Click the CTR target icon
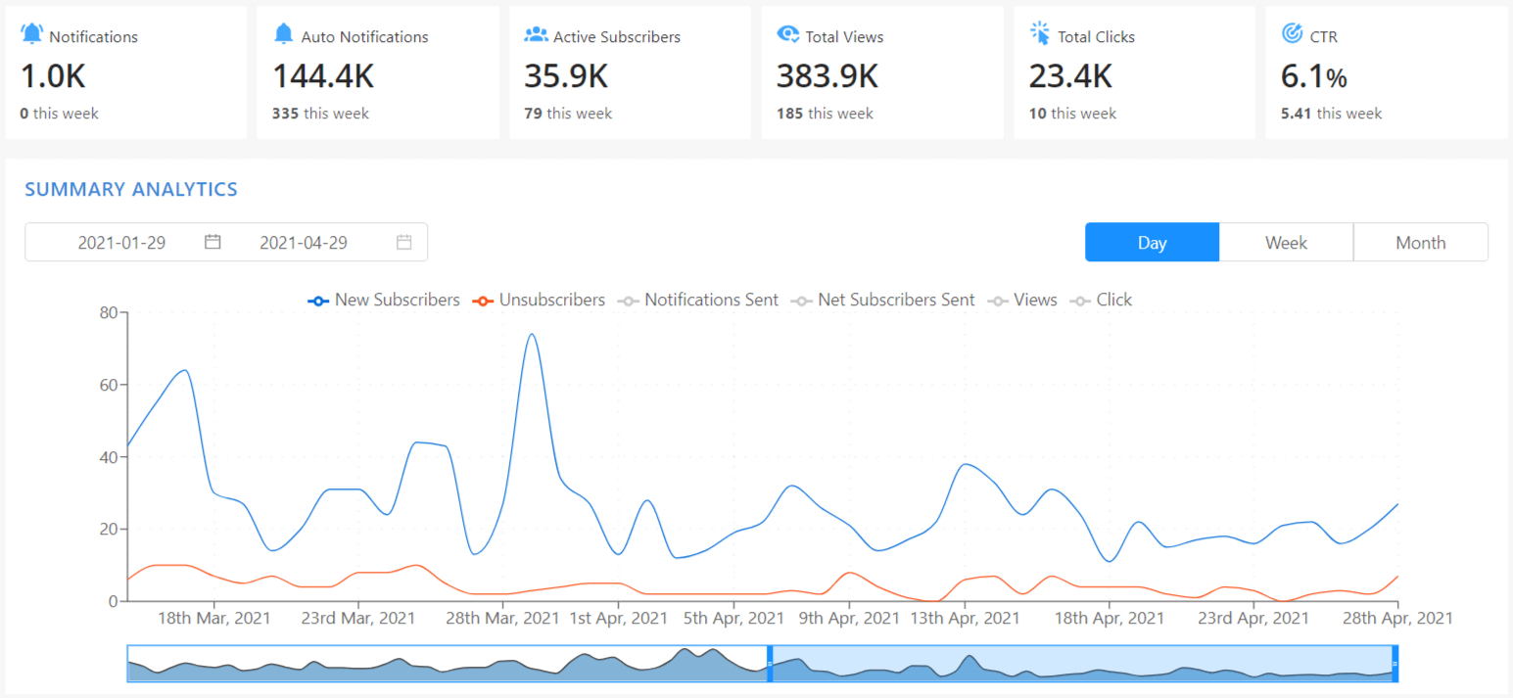 [x=1292, y=34]
